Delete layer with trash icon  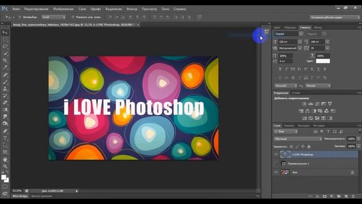[353, 197]
